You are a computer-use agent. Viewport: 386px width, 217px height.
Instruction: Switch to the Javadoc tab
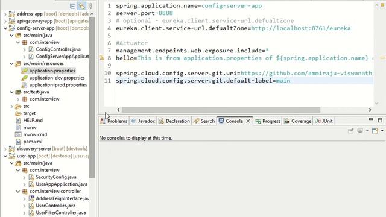coord(144,121)
